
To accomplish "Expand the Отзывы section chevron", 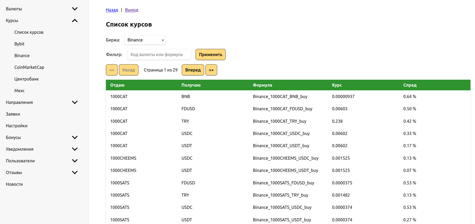I will tap(75, 172).
